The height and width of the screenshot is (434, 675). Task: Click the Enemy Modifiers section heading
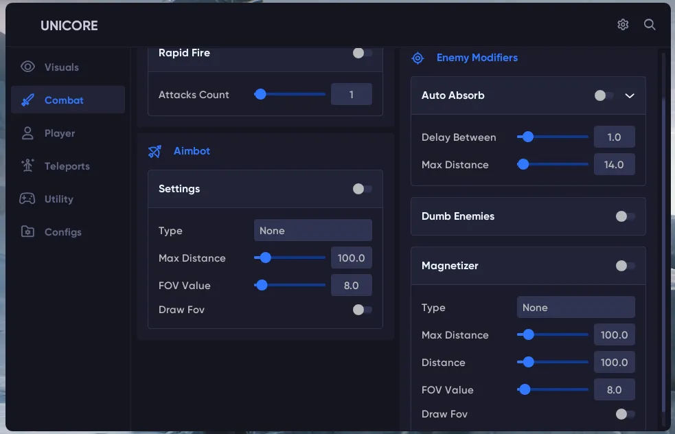(x=477, y=58)
